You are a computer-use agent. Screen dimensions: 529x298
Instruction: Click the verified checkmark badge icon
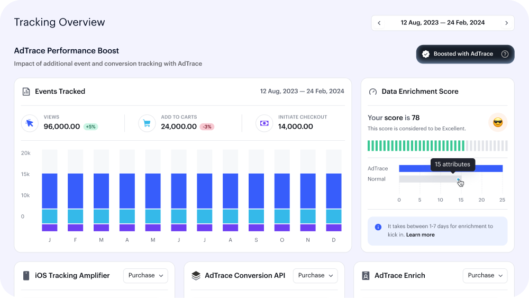tap(426, 54)
